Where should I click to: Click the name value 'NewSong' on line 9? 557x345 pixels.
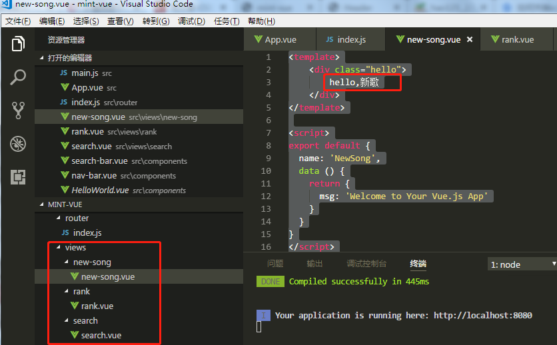click(x=352, y=159)
